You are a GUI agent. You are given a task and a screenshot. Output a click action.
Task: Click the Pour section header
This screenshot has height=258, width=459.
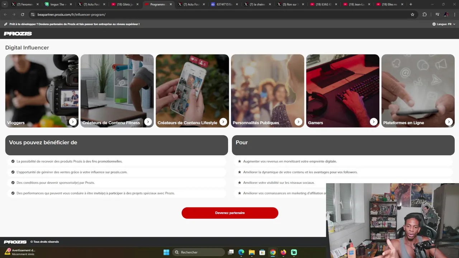tap(343, 145)
